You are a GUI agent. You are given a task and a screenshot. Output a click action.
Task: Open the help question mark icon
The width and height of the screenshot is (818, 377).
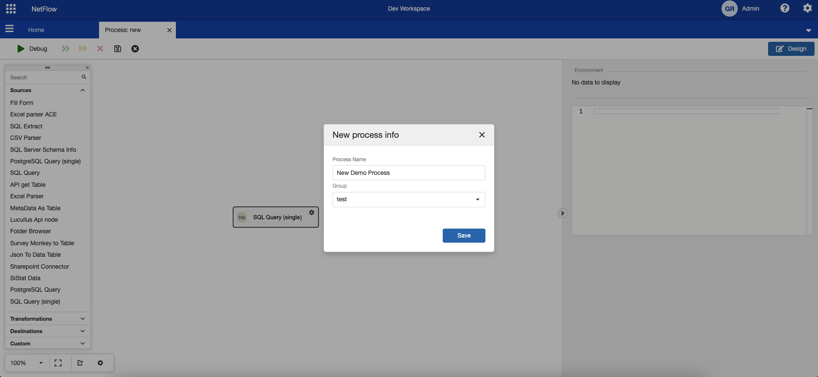[x=785, y=9]
